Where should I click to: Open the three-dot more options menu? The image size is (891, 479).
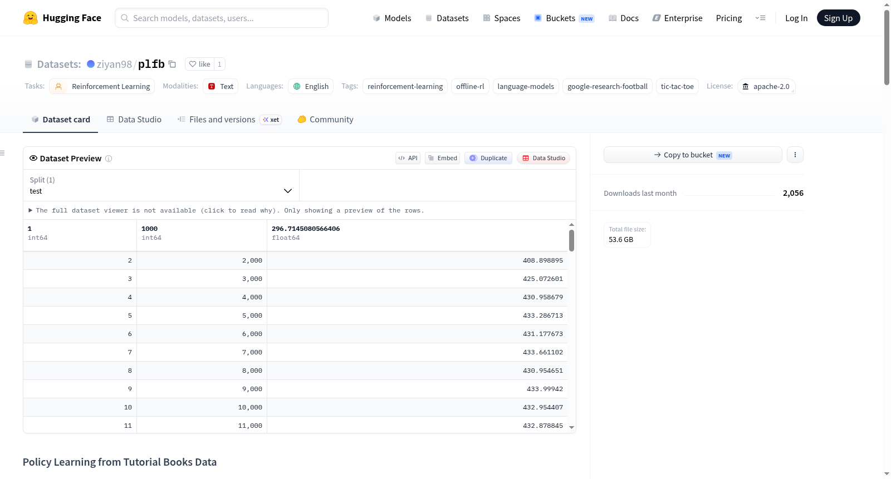tap(795, 155)
